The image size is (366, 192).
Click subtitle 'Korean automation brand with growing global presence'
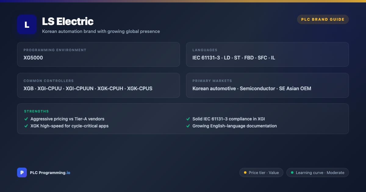(x=101, y=31)
